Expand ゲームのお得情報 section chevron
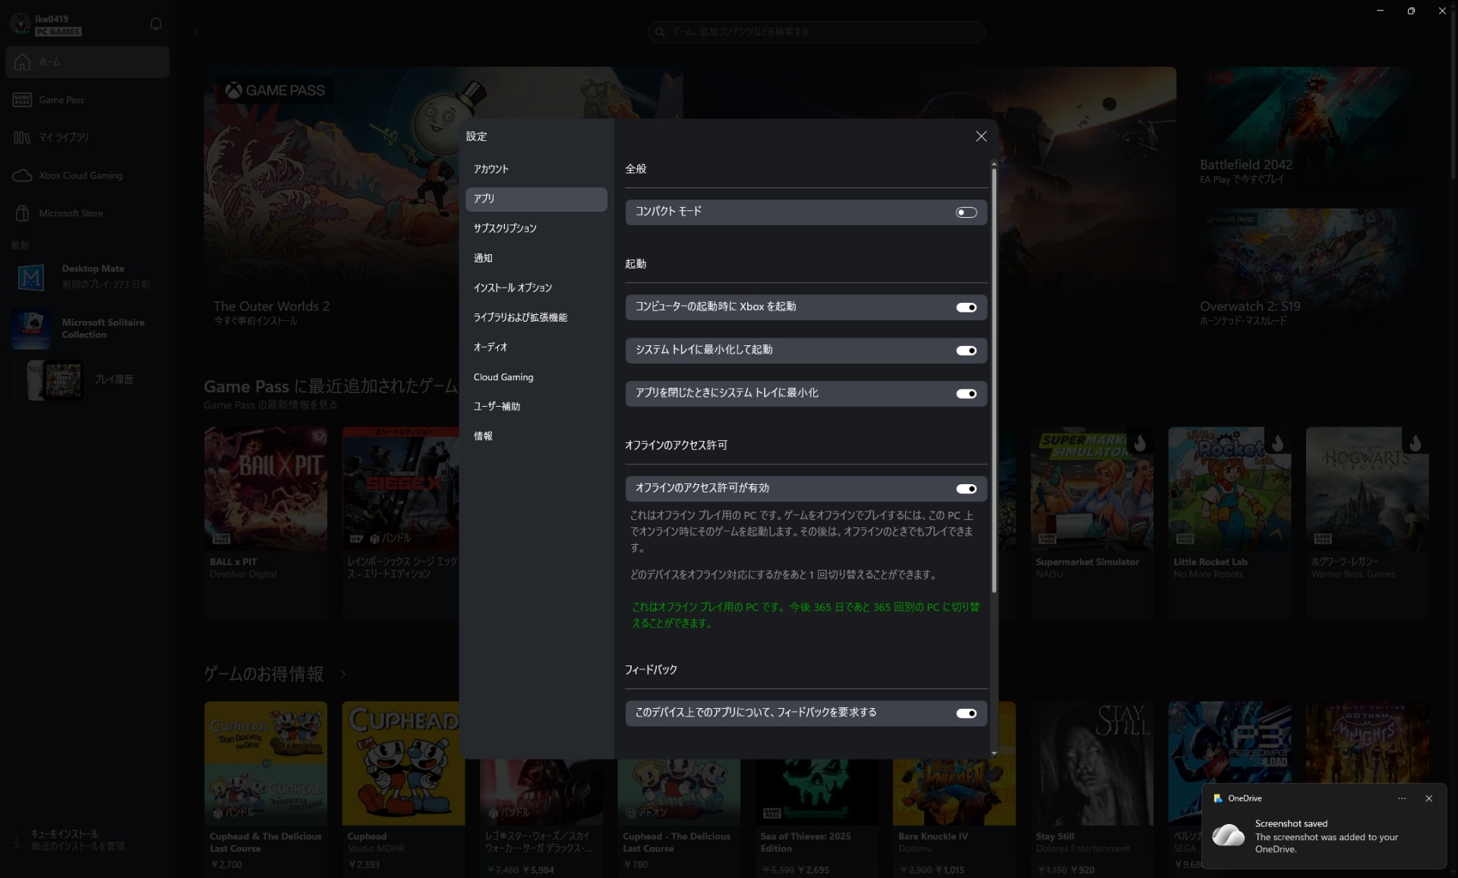1458x878 pixels. 343,675
